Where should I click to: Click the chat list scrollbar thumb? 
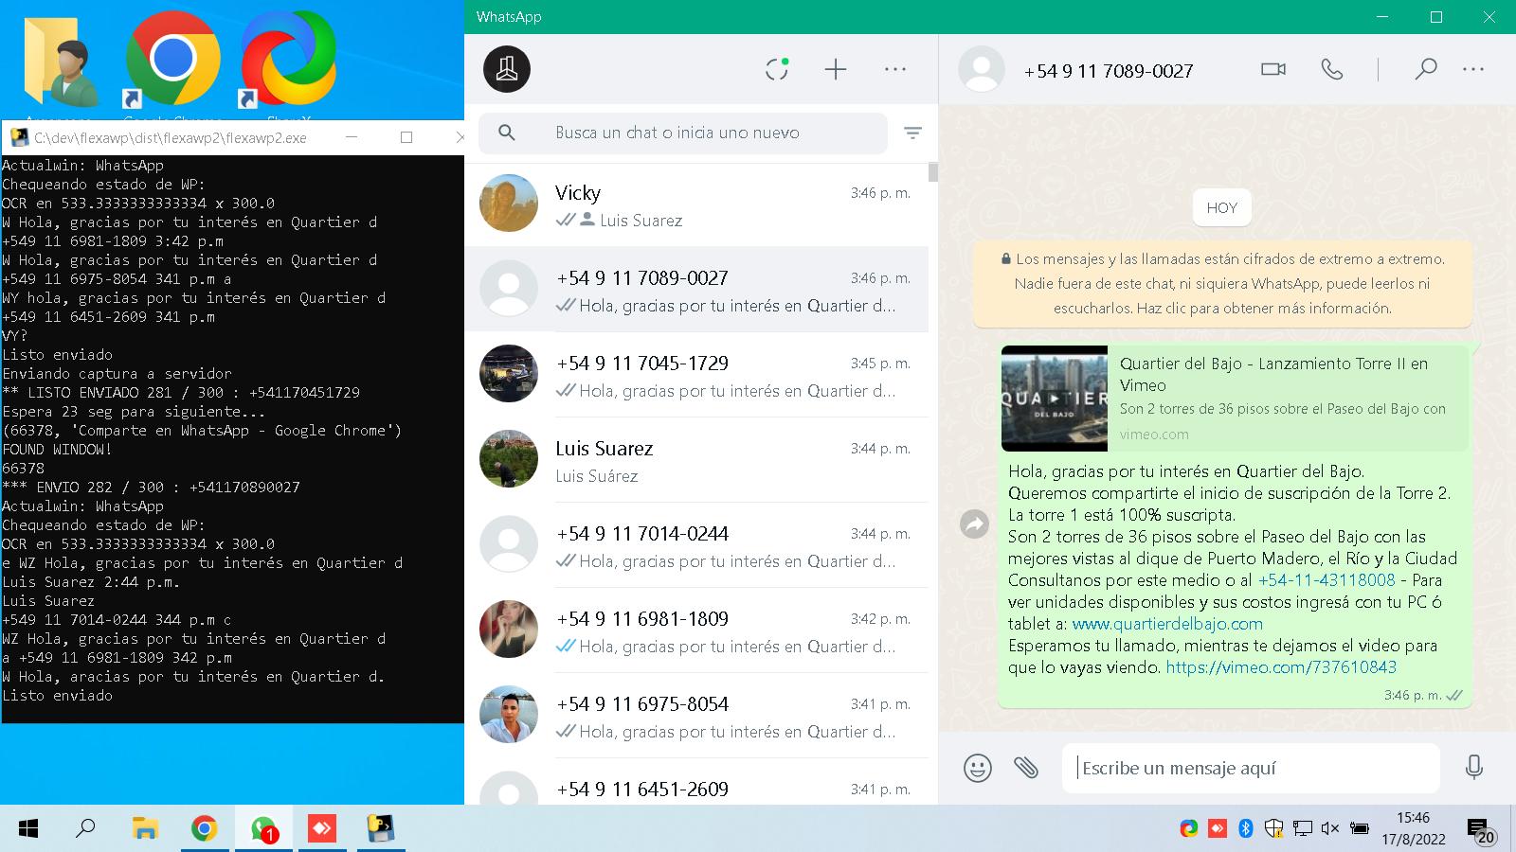[933, 171]
